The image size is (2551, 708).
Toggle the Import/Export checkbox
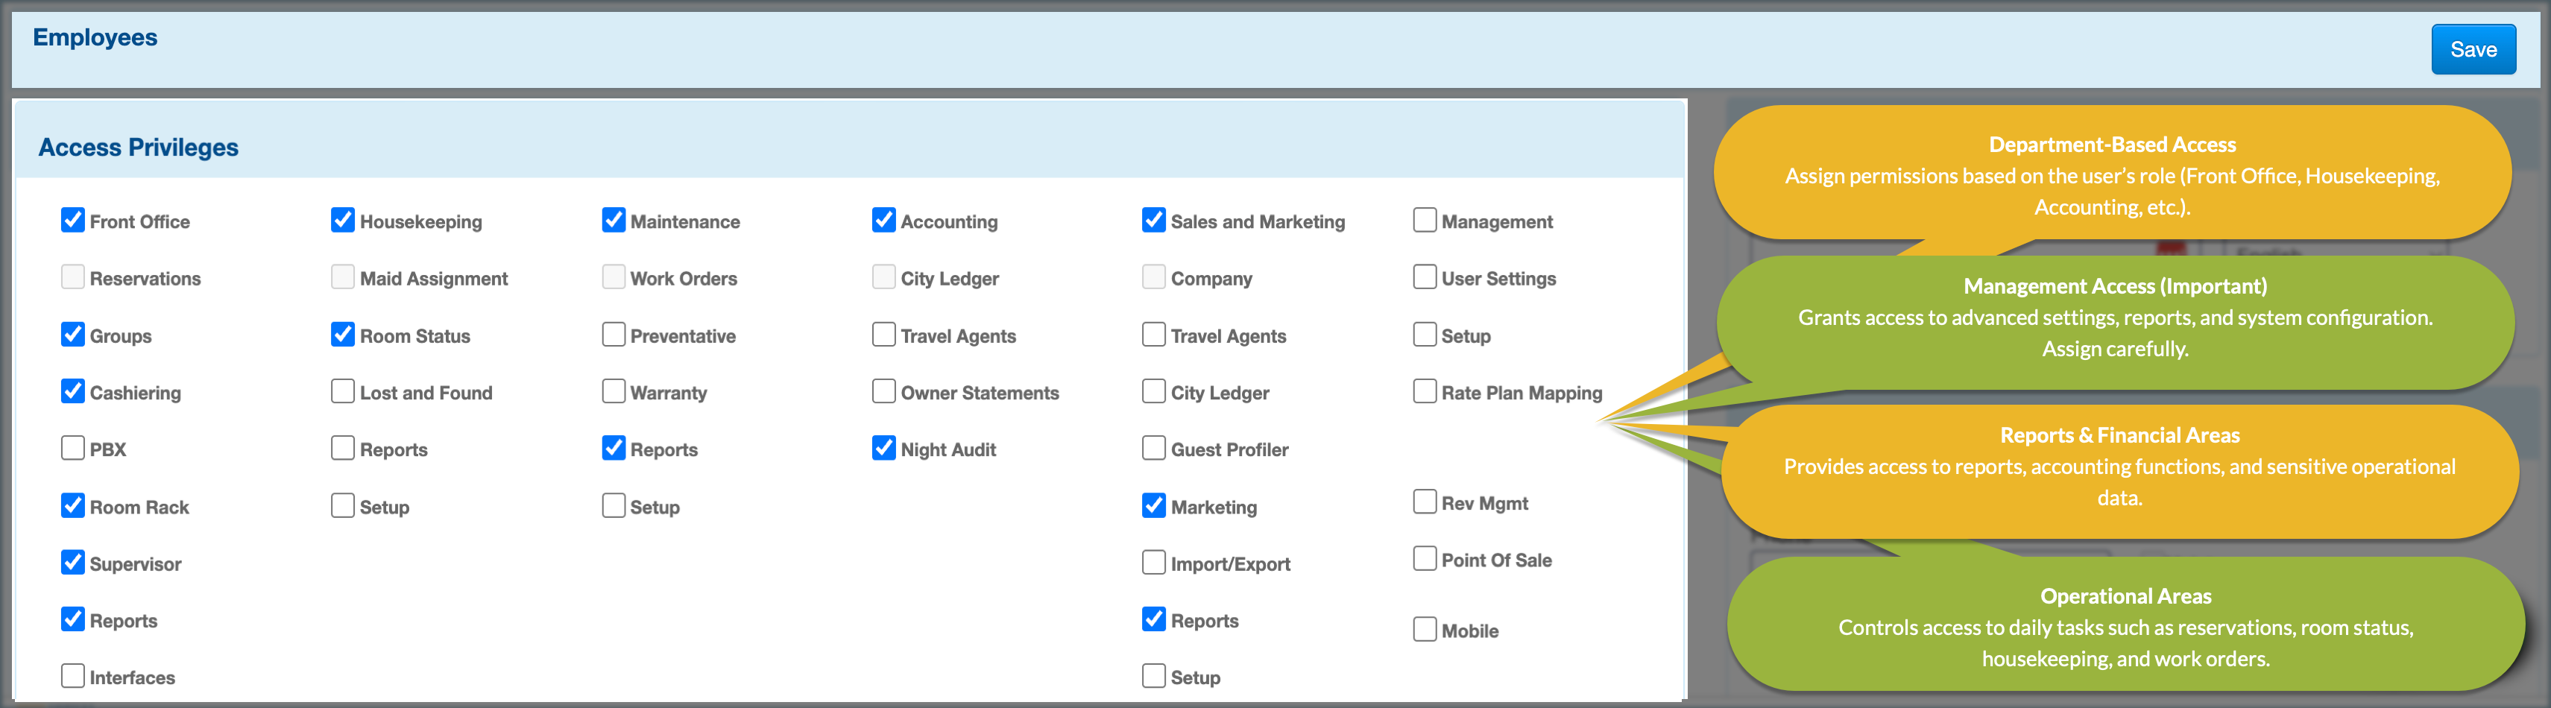1154,563
